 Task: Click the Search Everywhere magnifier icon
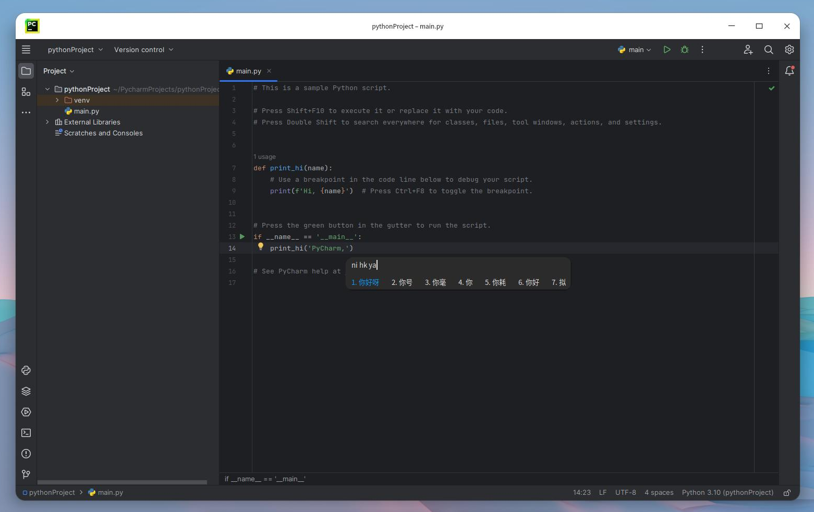769,49
